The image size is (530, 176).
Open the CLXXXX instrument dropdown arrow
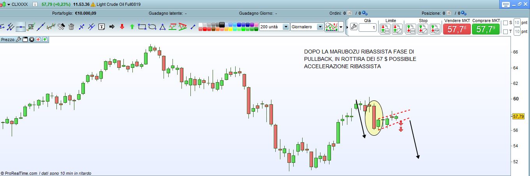tap(8, 4)
